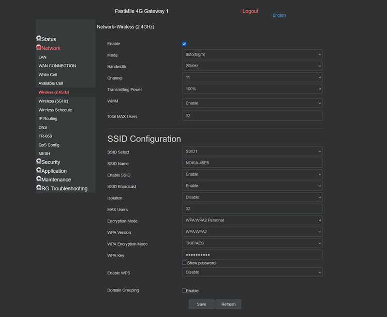
Task: Open the Encryption Mode dropdown
Action: coord(252,220)
